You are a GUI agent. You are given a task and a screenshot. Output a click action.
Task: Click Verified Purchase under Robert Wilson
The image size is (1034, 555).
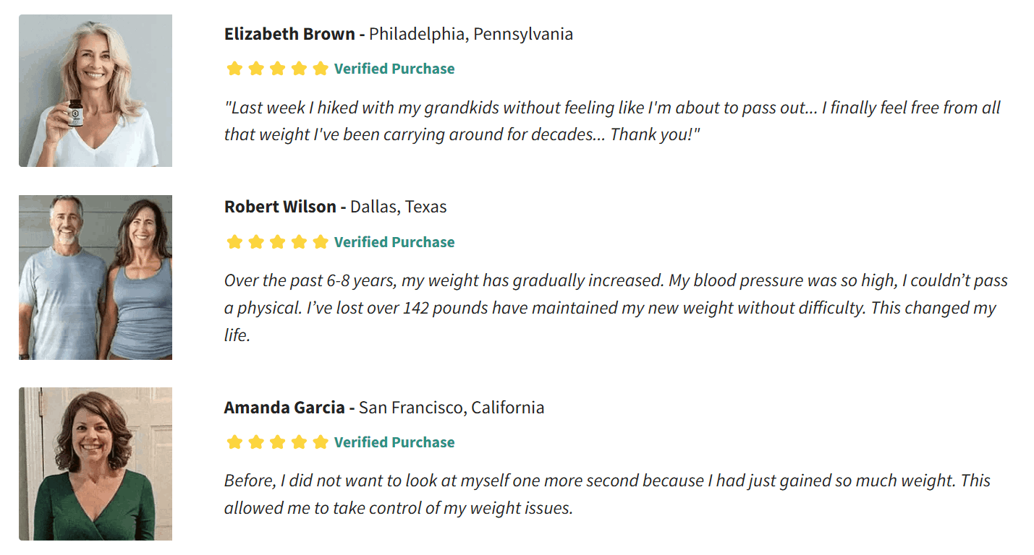(394, 242)
